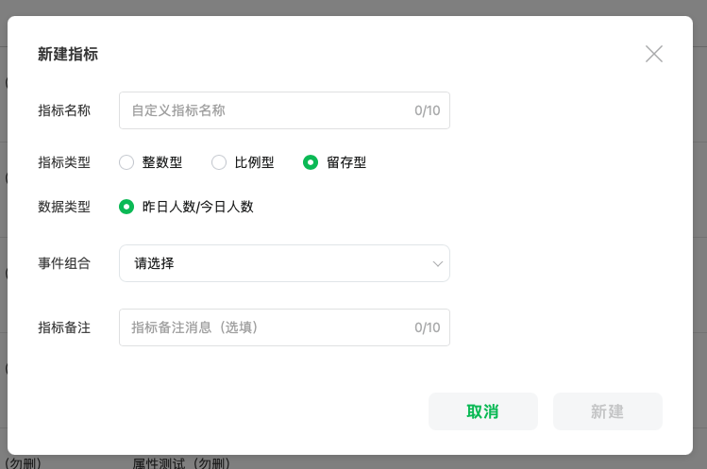Click the 比例型 label text
Image resolution: width=707 pixels, height=469 pixels.
click(x=254, y=162)
